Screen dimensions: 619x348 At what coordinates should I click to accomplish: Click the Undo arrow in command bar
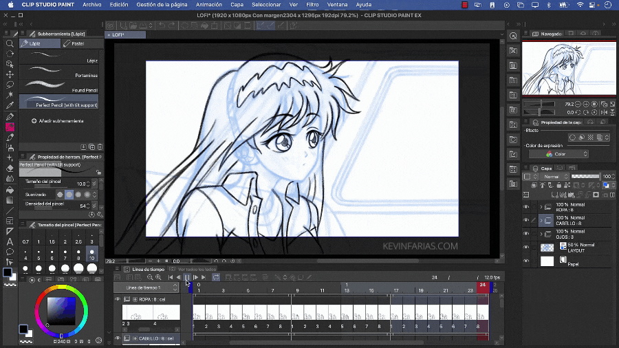coord(162,25)
